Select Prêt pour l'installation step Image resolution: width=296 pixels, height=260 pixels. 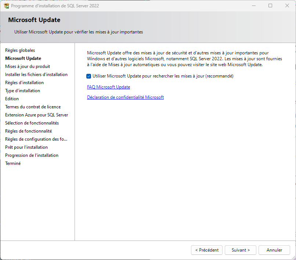point(26,147)
